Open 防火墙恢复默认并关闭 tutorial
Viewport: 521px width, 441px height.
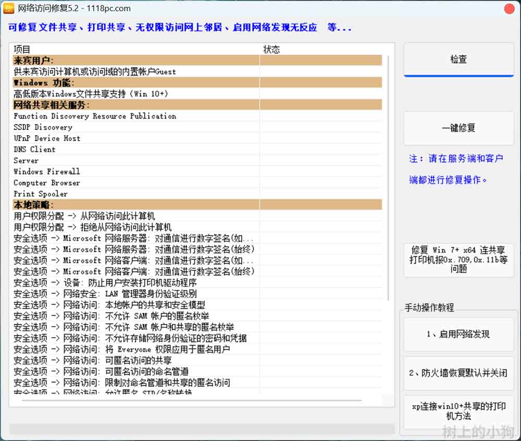tap(458, 373)
